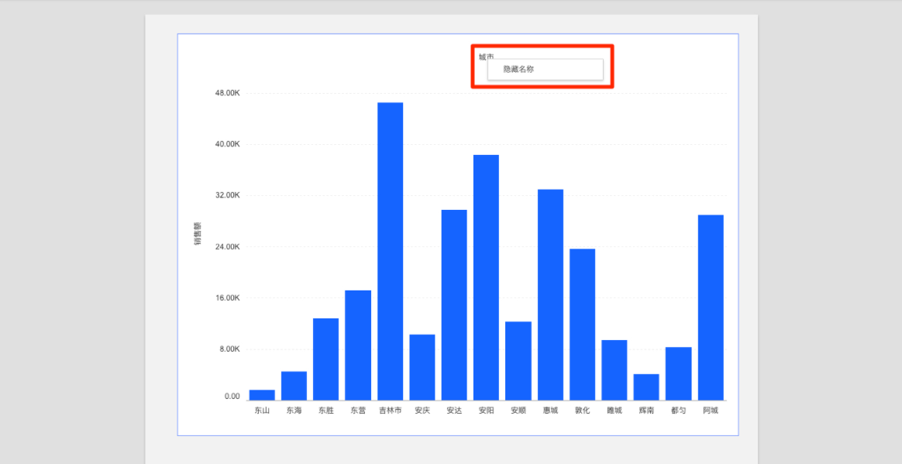Select the 阿城 bar in the chart
Screen dimensions: 902x464
711,308
